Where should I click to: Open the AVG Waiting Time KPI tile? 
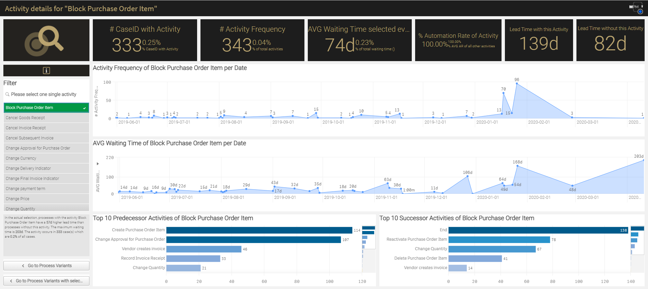360,40
